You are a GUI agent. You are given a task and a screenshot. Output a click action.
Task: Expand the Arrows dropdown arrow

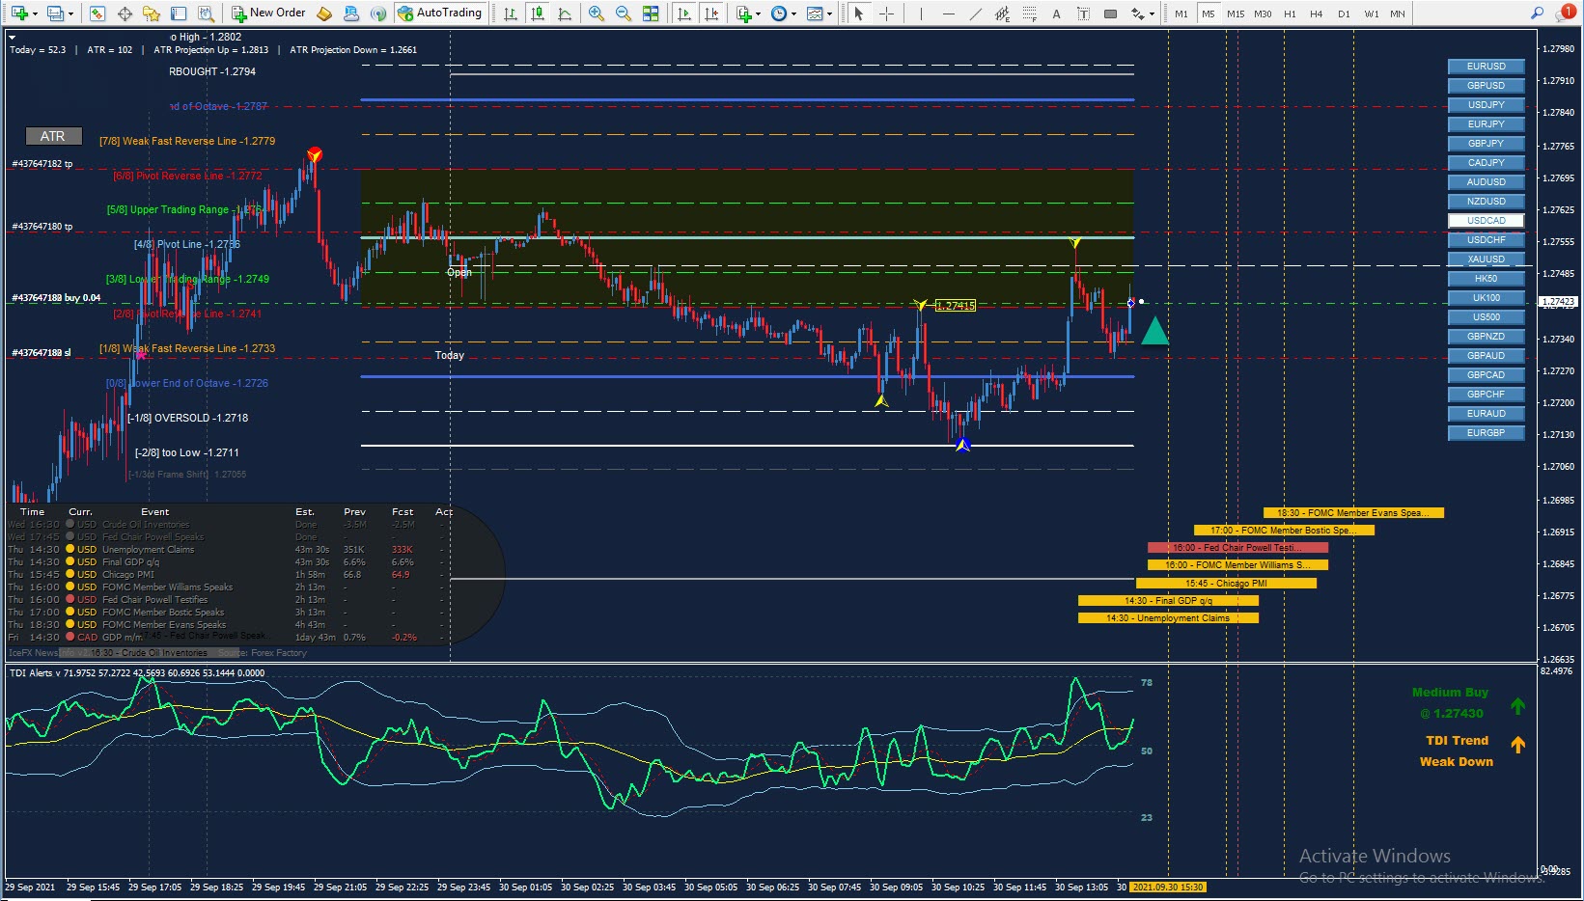1152,14
